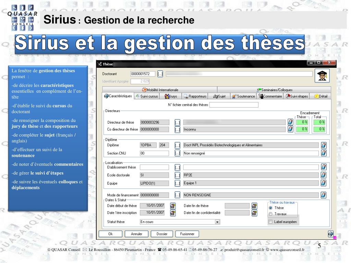This screenshot has height=263, width=351.
Task: Click the Annuler button
Action: (136, 234)
